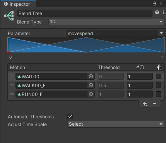Click the Blend Tree node icon

coord(9,16)
